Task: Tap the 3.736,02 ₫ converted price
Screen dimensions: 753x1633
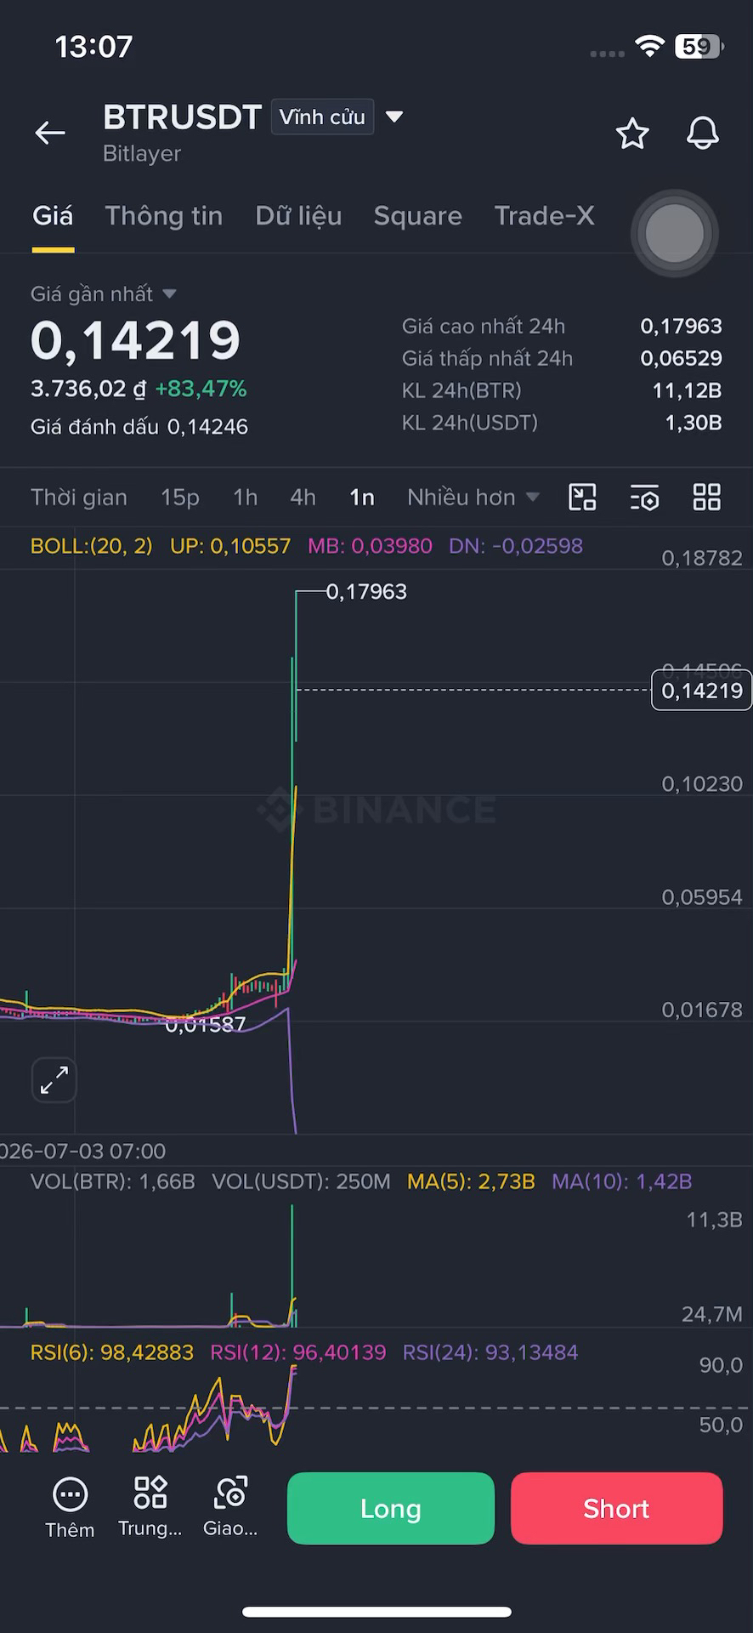Action: [x=89, y=389]
